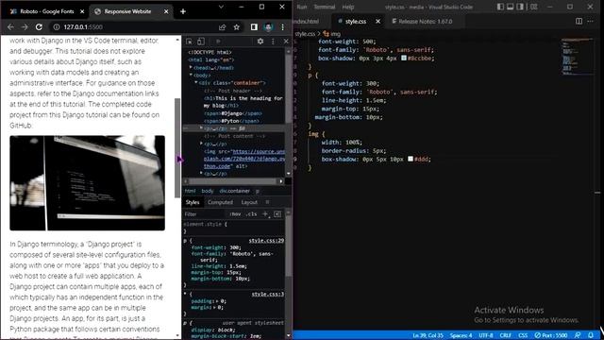The image size is (604, 340).
Task: Open the editor More Actions menu
Action: pyautogui.click(x=590, y=22)
